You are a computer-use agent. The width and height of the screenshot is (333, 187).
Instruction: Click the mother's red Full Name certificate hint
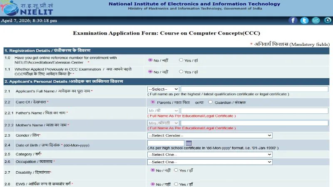191,128
